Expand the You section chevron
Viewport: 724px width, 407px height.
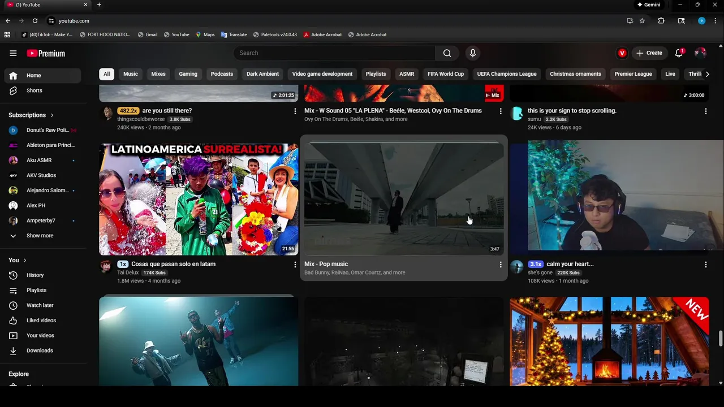(25, 260)
